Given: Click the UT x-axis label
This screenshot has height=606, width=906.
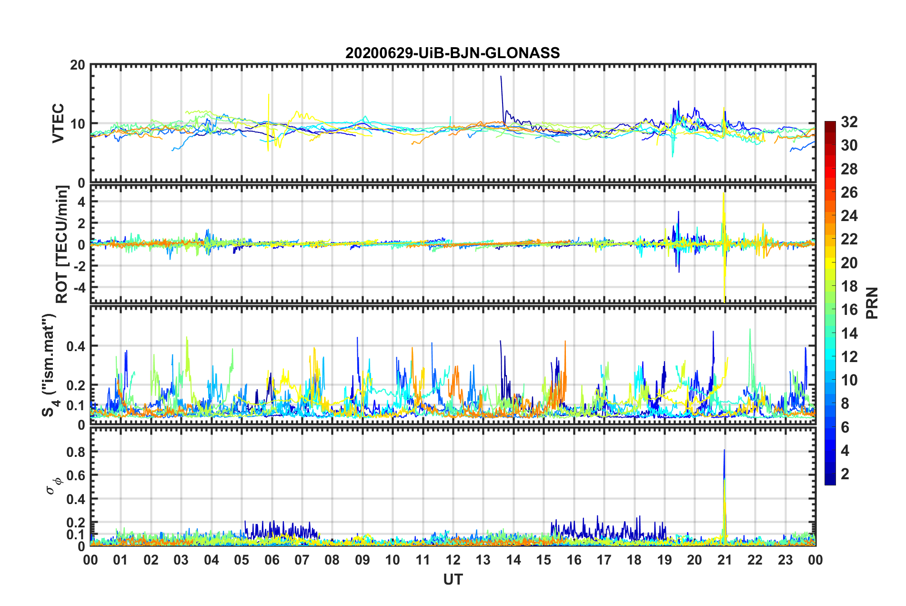Looking at the screenshot, I should coord(453,579).
